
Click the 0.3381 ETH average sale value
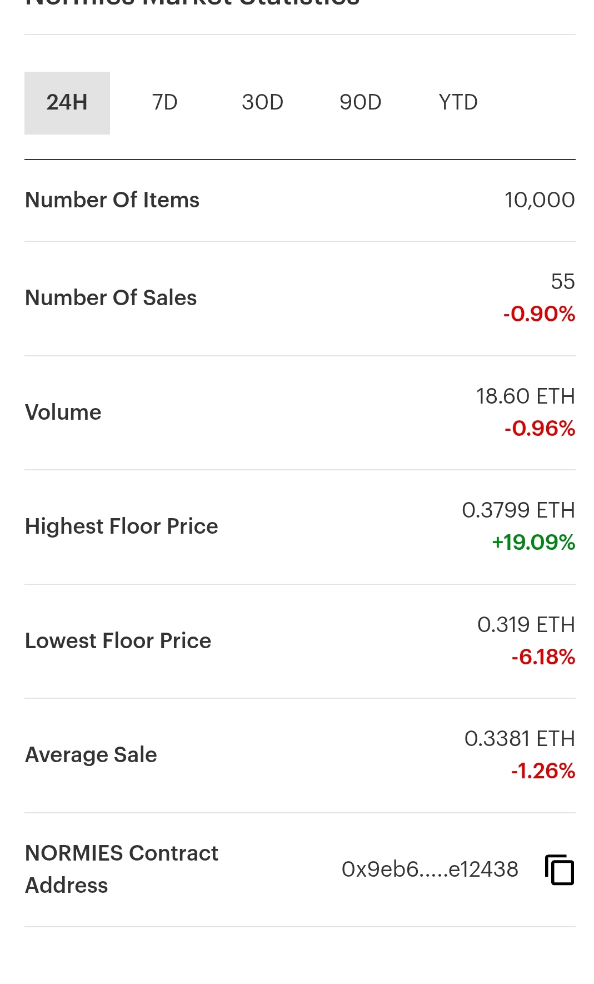pyautogui.click(x=520, y=739)
